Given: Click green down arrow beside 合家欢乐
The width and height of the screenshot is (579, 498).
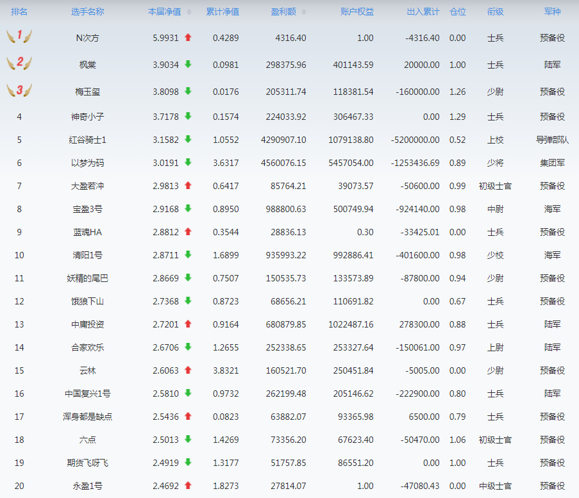Looking at the screenshot, I should point(188,347).
